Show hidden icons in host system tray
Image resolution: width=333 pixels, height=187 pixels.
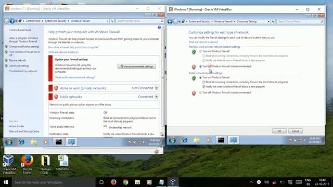(x=251, y=182)
